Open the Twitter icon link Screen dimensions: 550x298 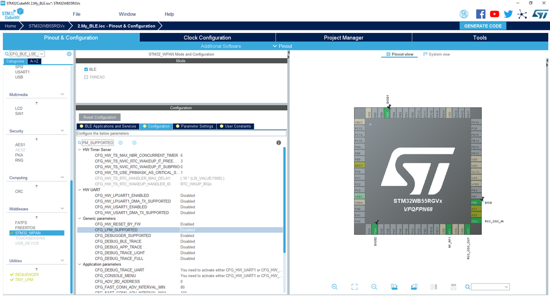(508, 14)
